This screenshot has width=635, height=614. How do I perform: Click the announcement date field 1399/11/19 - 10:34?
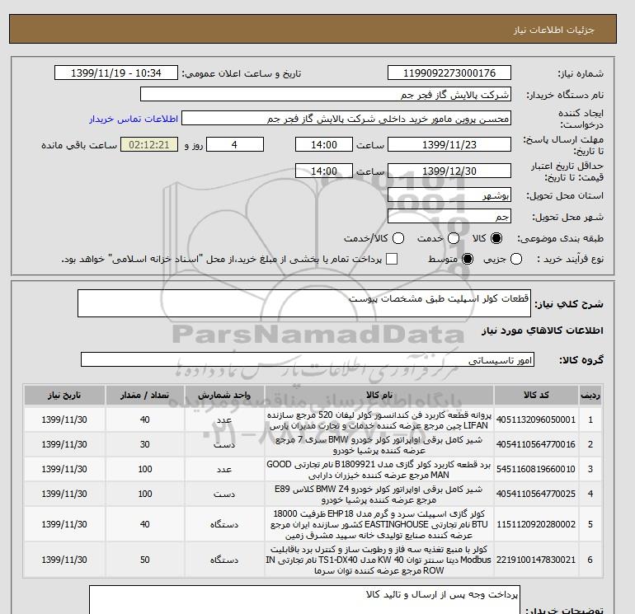(116, 73)
